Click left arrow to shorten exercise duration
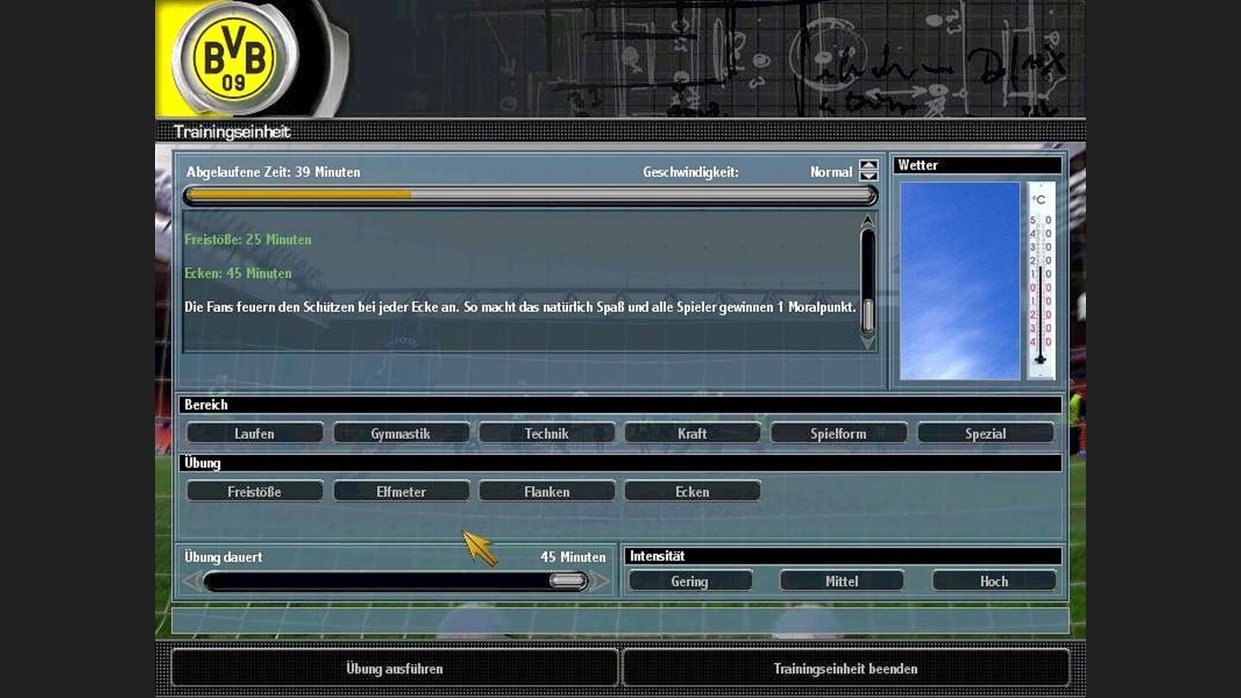The width and height of the screenshot is (1241, 698). click(191, 582)
